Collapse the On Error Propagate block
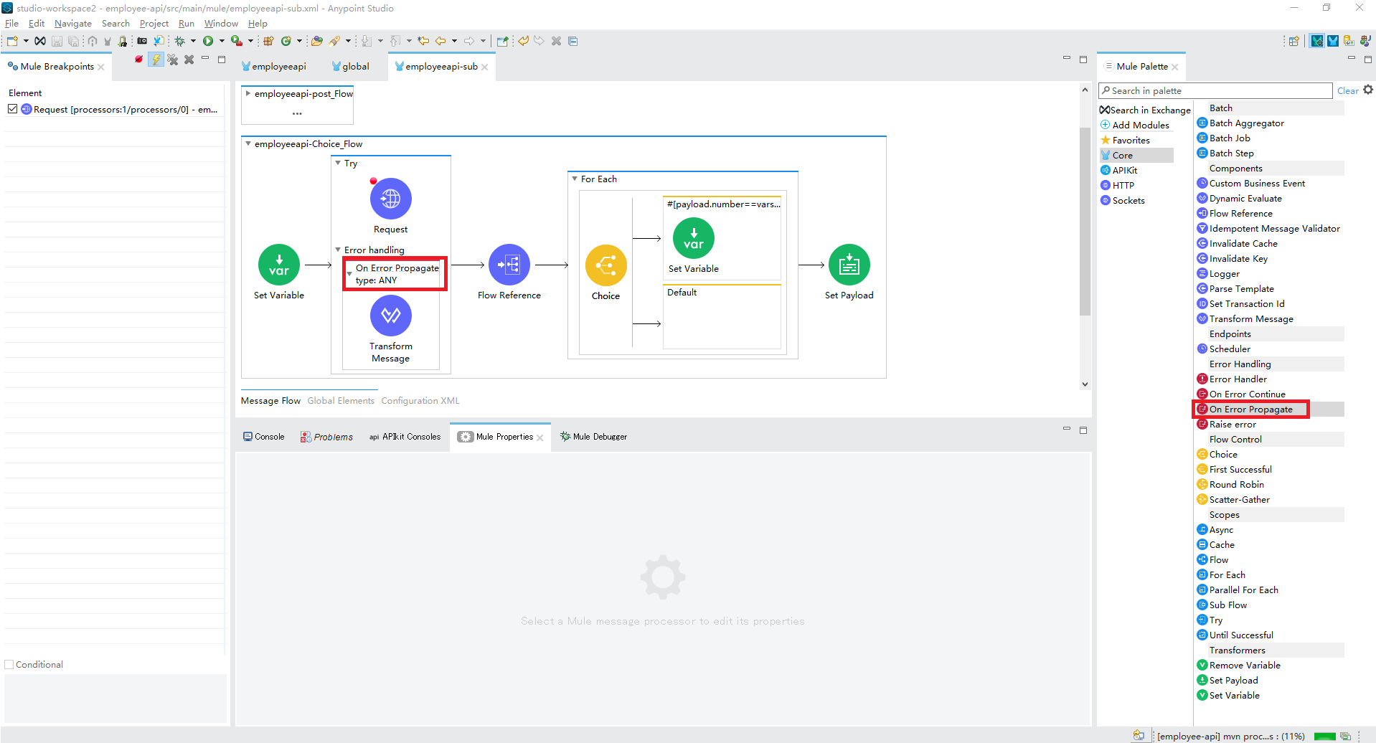This screenshot has height=743, width=1376. coord(349,274)
